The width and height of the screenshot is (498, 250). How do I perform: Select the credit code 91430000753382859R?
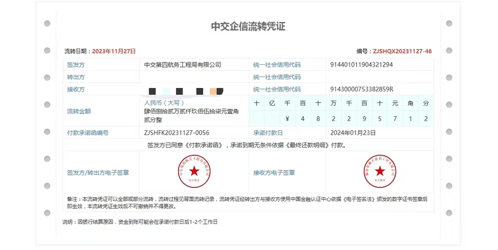click(362, 90)
